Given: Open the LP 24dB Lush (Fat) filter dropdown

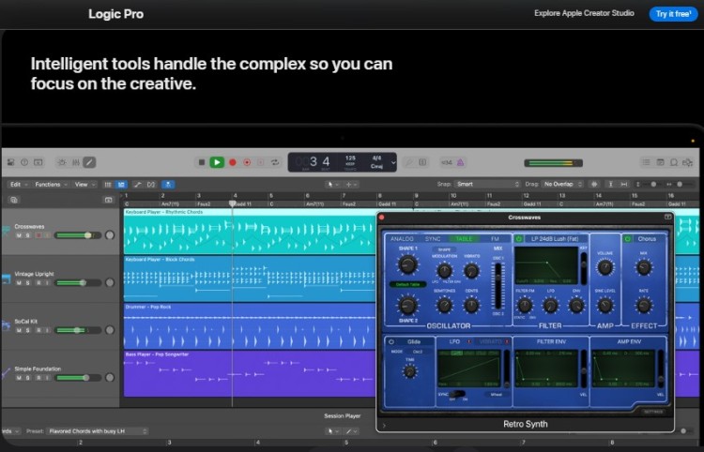Looking at the screenshot, I should tap(555, 239).
